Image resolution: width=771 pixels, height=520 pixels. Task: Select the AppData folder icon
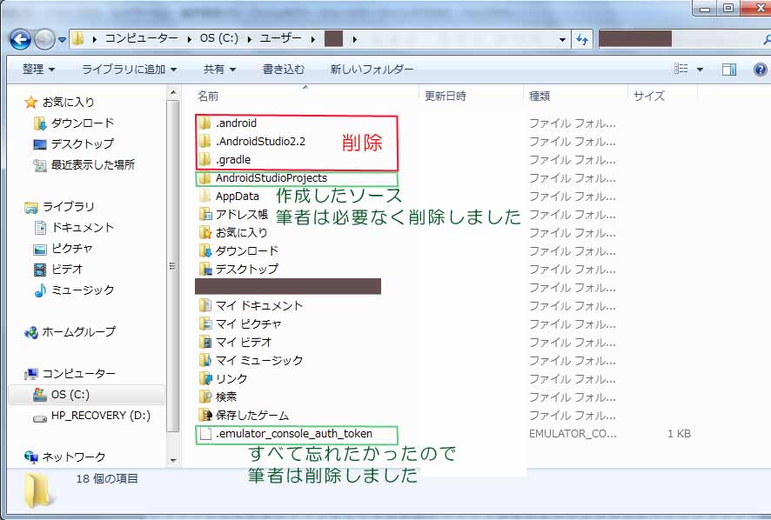[205, 197]
